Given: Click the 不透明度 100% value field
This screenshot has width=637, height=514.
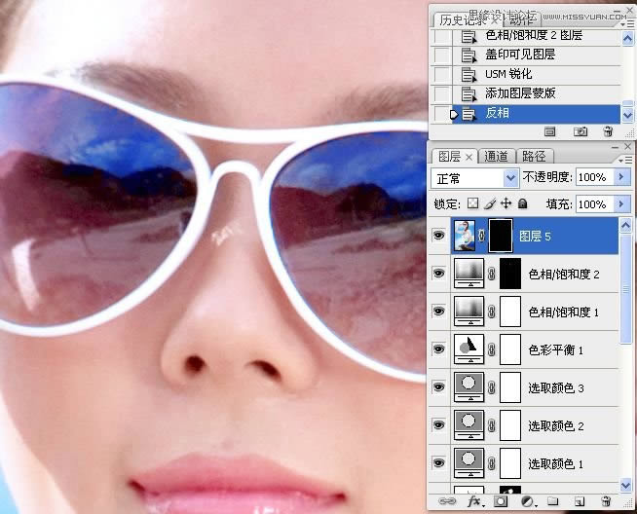Looking at the screenshot, I should 595,177.
